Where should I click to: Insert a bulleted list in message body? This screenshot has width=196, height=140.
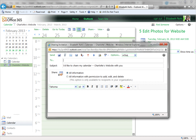(102, 87)
